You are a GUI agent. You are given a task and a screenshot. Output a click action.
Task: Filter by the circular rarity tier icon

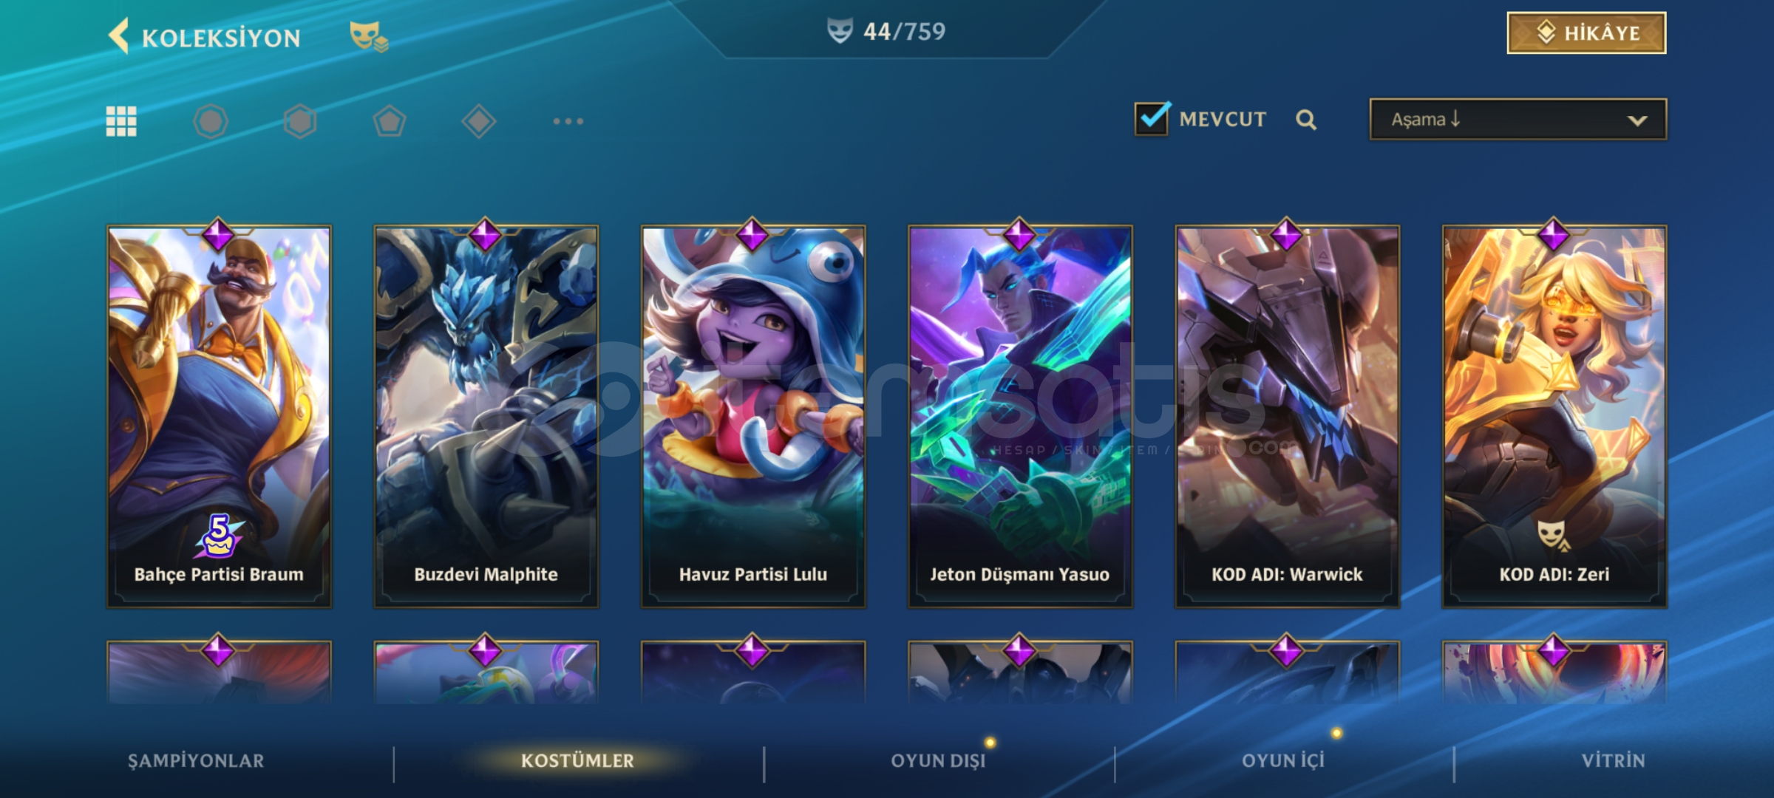click(211, 121)
